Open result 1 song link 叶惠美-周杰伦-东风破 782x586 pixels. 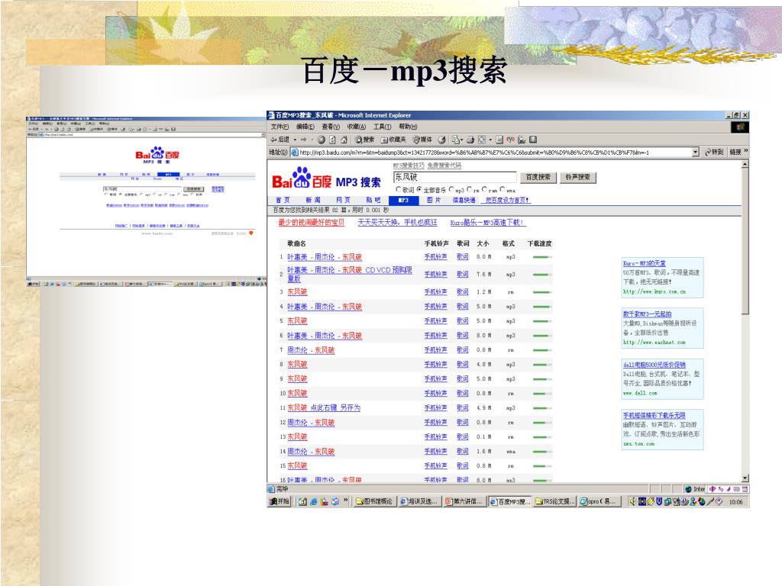tap(325, 257)
